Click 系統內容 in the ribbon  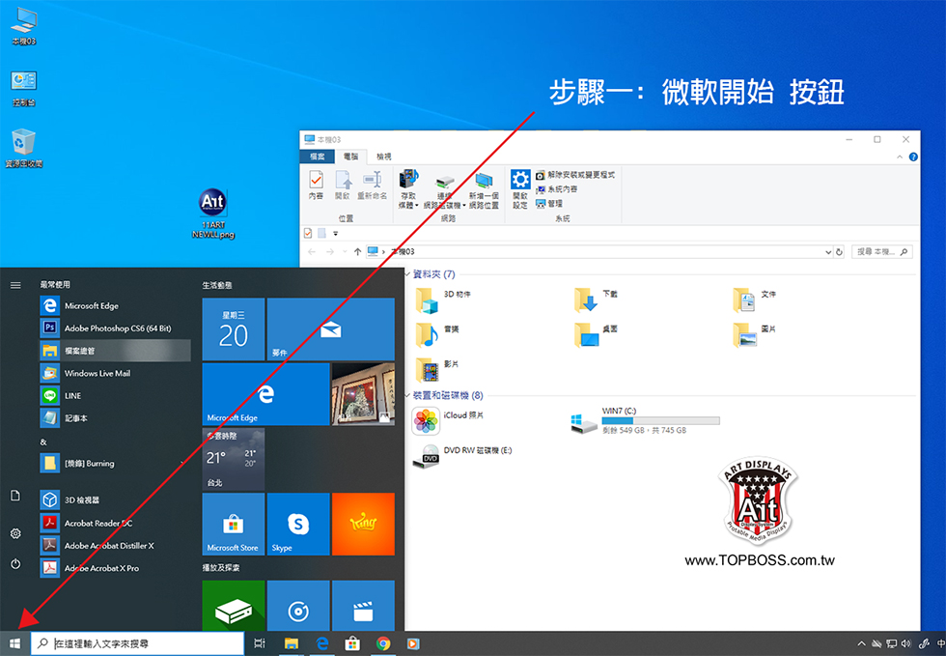pos(566,189)
